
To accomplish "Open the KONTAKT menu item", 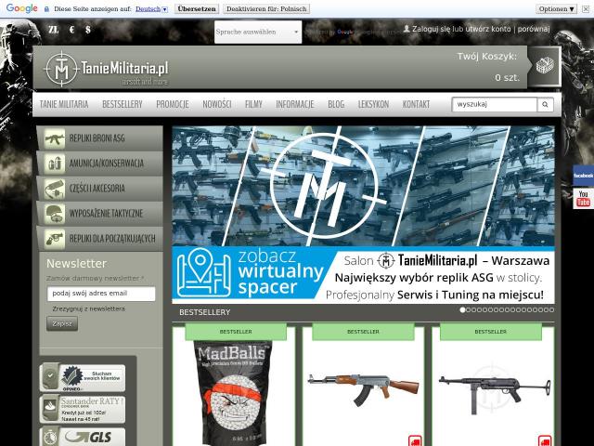I will click(416, 104).
